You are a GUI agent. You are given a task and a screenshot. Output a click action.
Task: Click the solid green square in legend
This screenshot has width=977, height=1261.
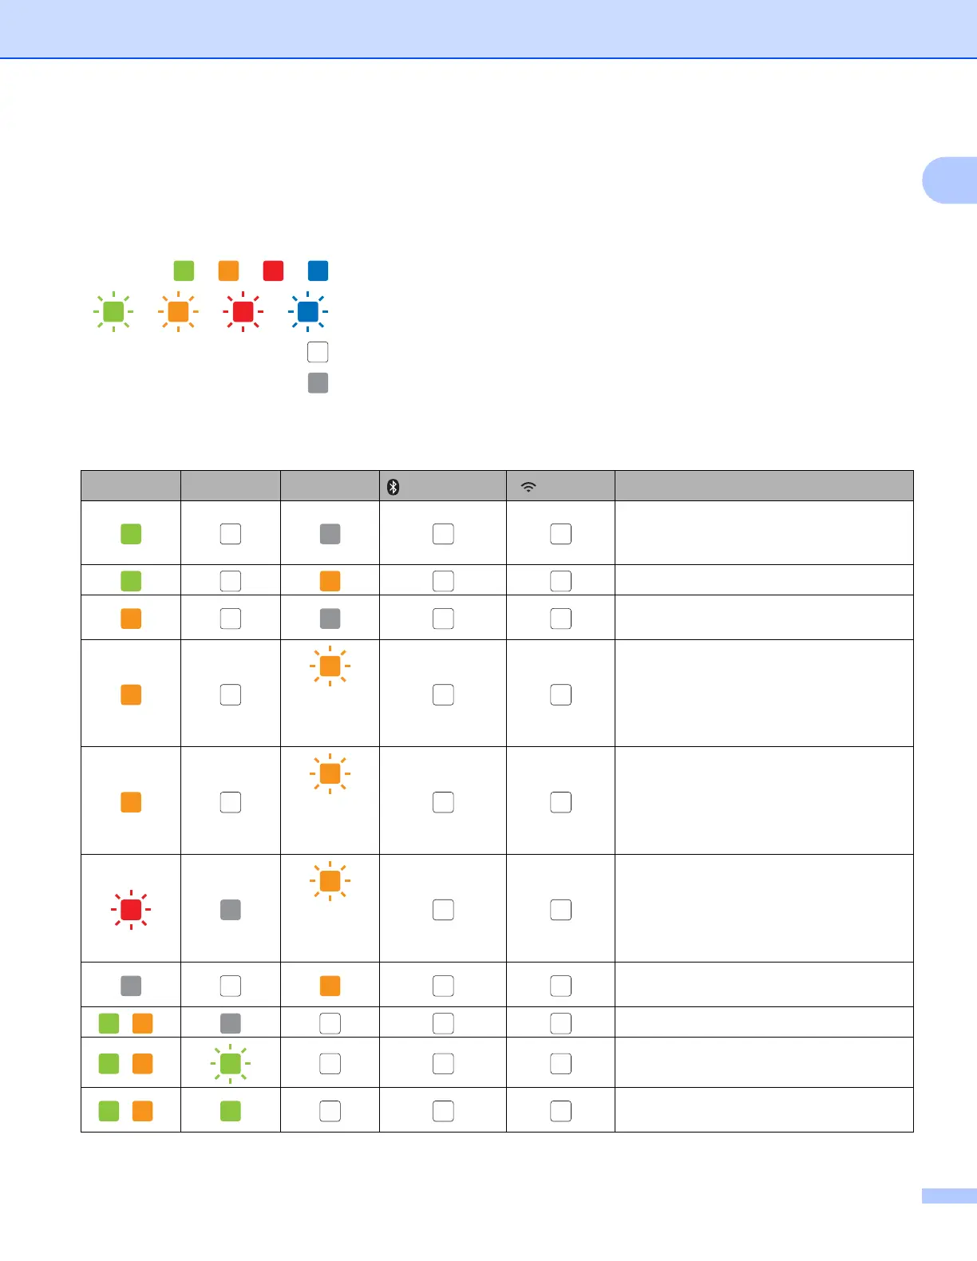[184, 271]
